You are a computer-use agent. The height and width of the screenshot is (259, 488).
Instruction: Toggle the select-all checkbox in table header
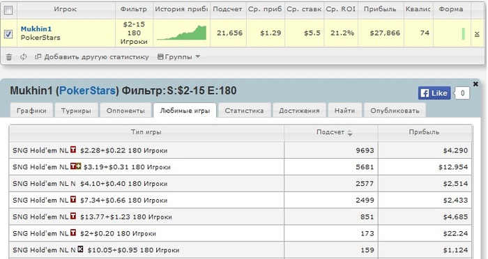click(x=8, y=10)
